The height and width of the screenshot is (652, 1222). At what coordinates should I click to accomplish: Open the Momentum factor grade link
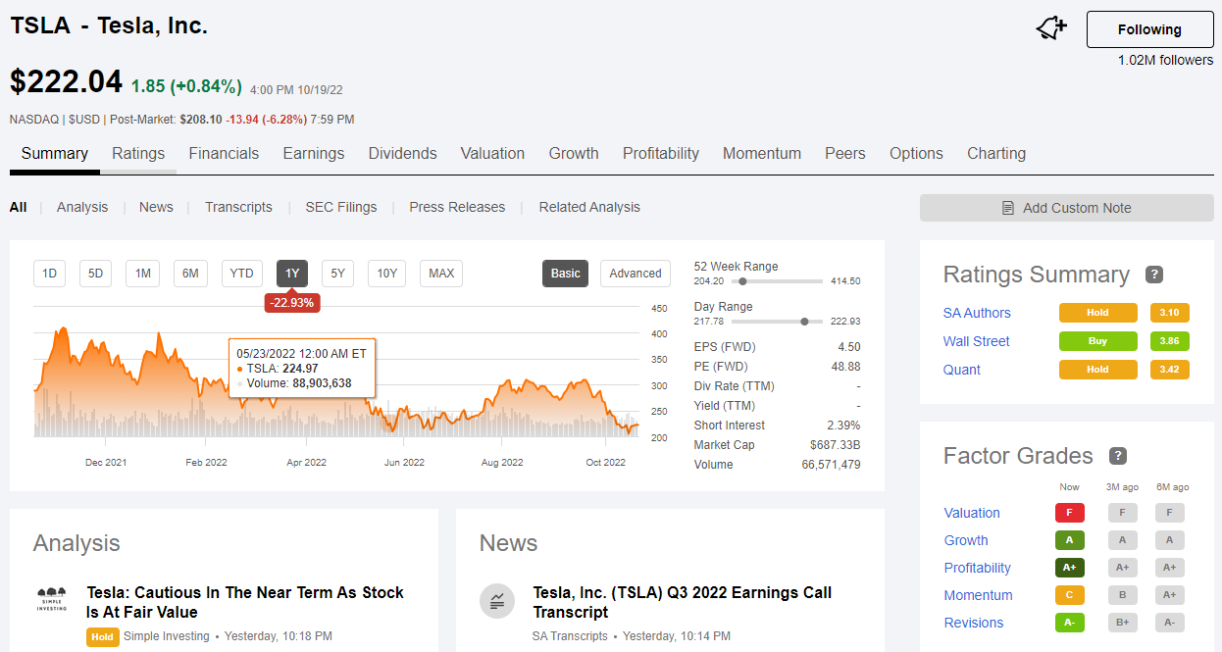pos(978,595)
